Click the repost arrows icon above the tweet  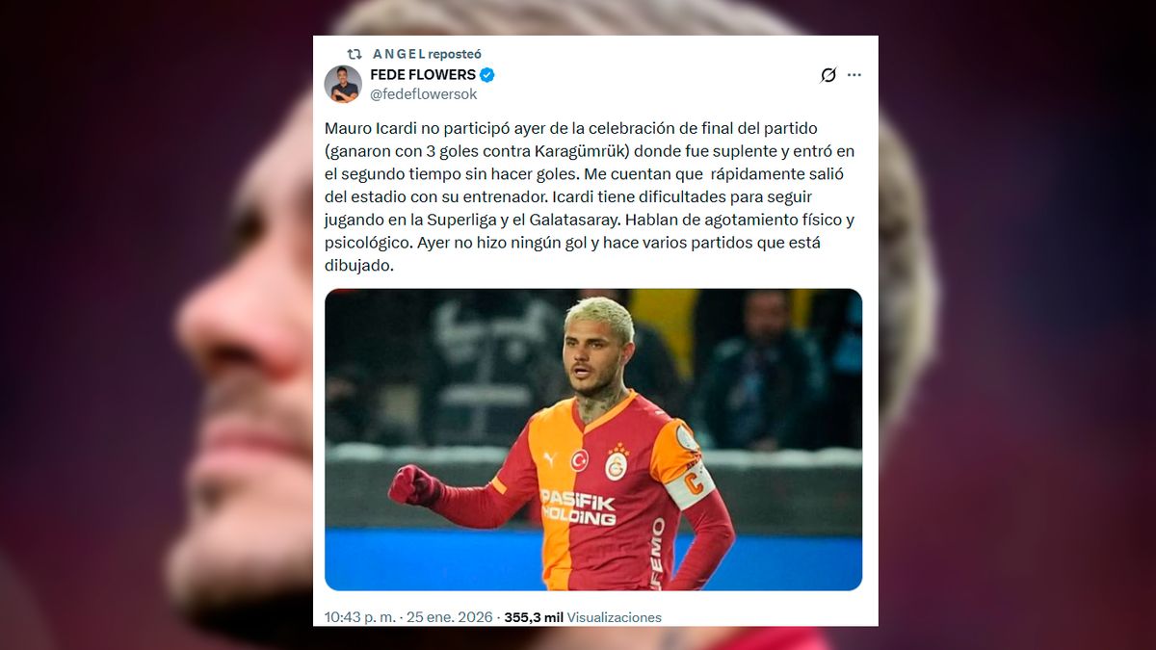[x=355, y=54]
